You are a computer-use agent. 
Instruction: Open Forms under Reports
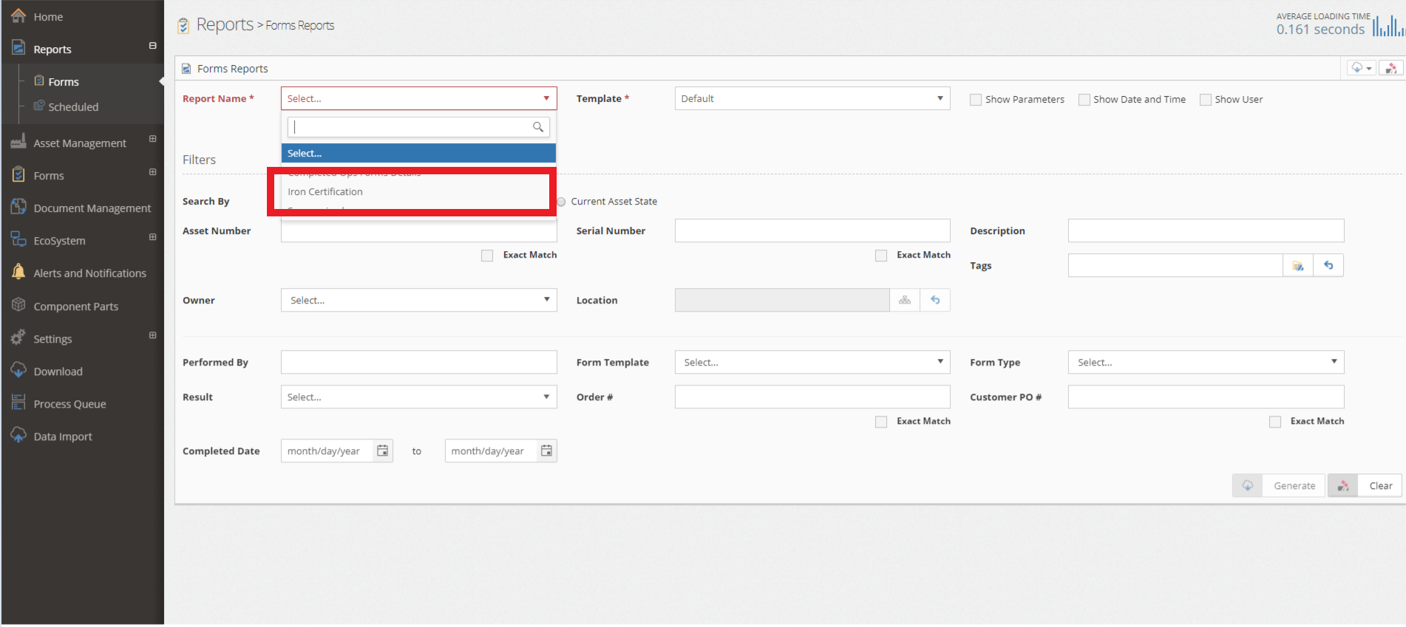pyautogui.click(x=64, y=81)
